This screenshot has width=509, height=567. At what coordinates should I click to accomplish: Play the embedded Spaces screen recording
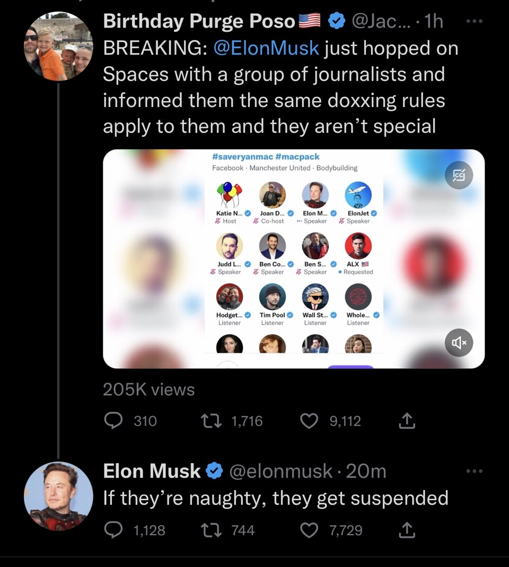[293, 259]
